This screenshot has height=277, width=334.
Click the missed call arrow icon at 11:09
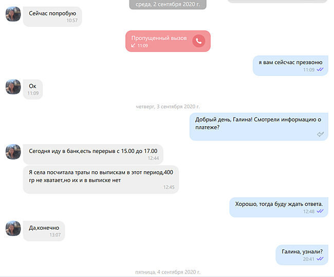click(133, 45)
